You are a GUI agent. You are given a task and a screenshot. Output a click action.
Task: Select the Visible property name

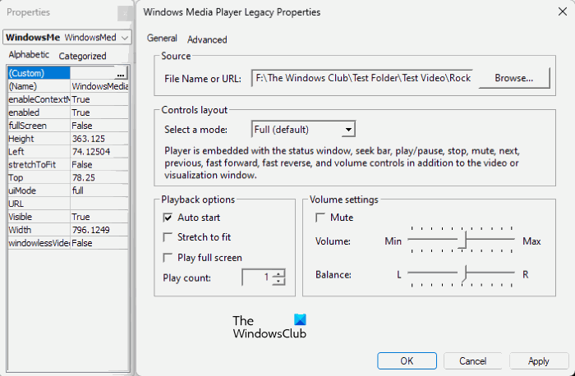point(39,217)
